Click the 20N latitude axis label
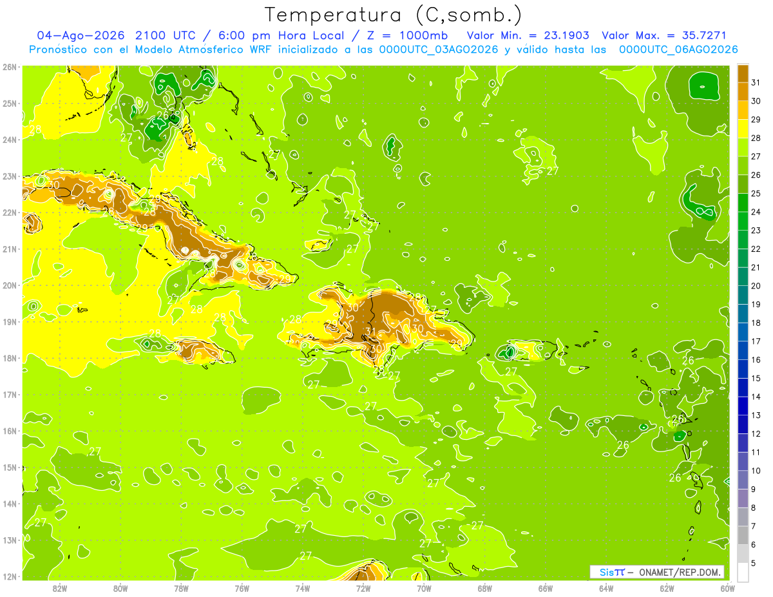 10,285
